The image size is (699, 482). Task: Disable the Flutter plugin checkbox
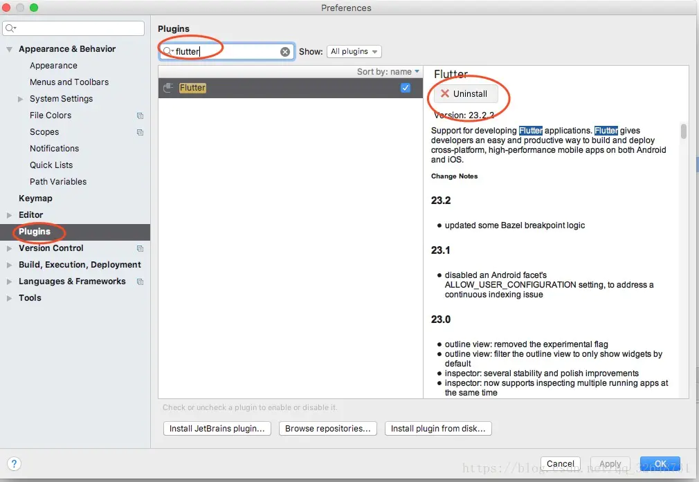coord(406,88)
